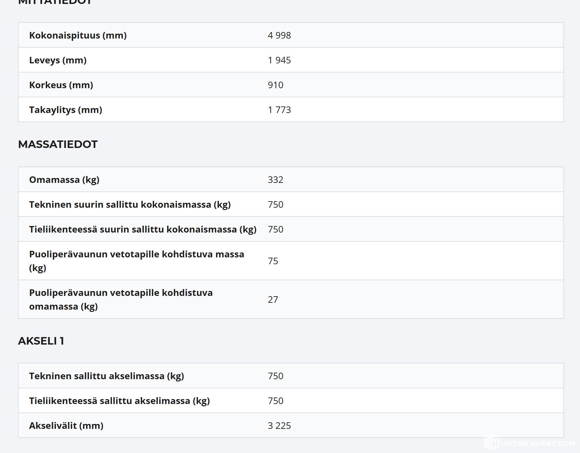Click the 910 height value
The height and width of the screenshot is (453, 580).
pyautogui.click(x=275, y=85)
